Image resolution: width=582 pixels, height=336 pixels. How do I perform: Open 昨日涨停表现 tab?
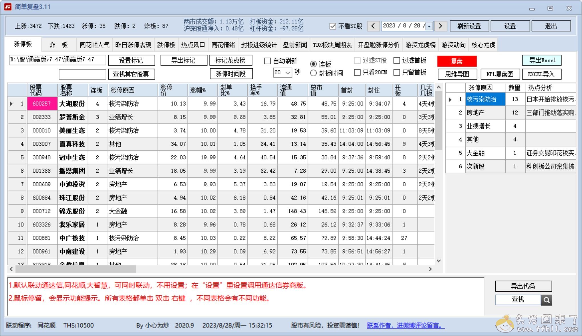(x=133, y=45)
